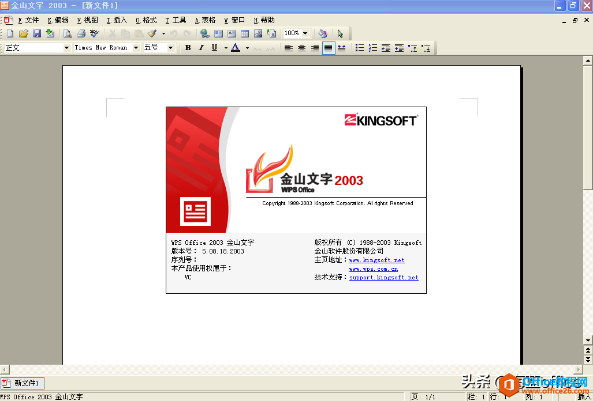Jump to next page with double-down arrow
This screenshot has height=401, width=593.
pos(588,359)
